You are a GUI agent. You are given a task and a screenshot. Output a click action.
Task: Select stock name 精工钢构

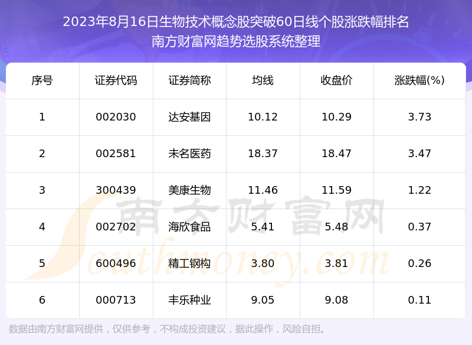(x=189, y=263)
